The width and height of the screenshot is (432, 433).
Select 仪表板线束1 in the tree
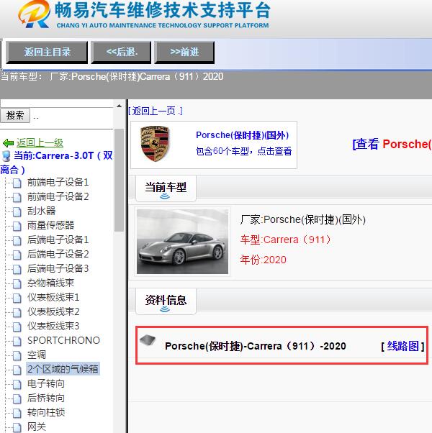click(x=53, y=297)
